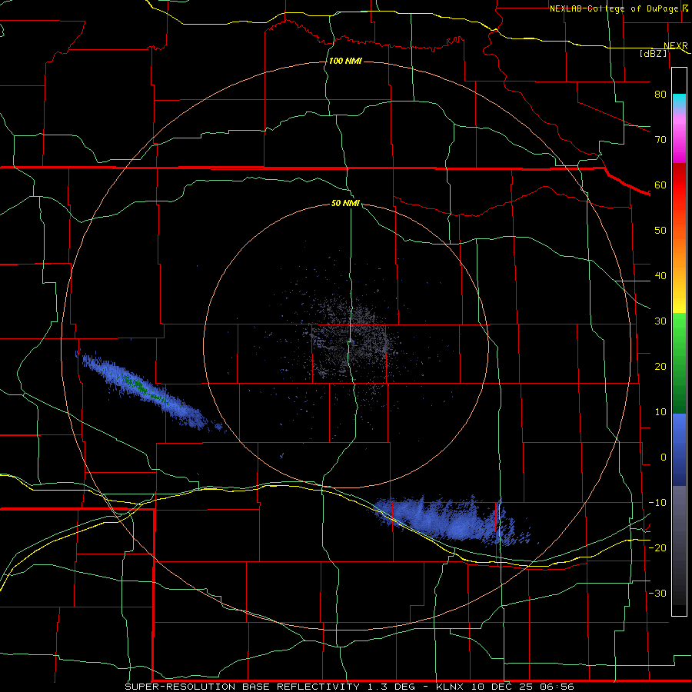Screen dimensions: 692x692
Task: Click the blue echo cluster in the southeast
Action: (x=454, y=521)
